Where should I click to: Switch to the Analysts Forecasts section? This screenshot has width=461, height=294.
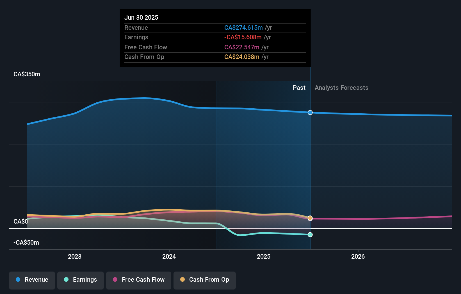pos(341,88)
